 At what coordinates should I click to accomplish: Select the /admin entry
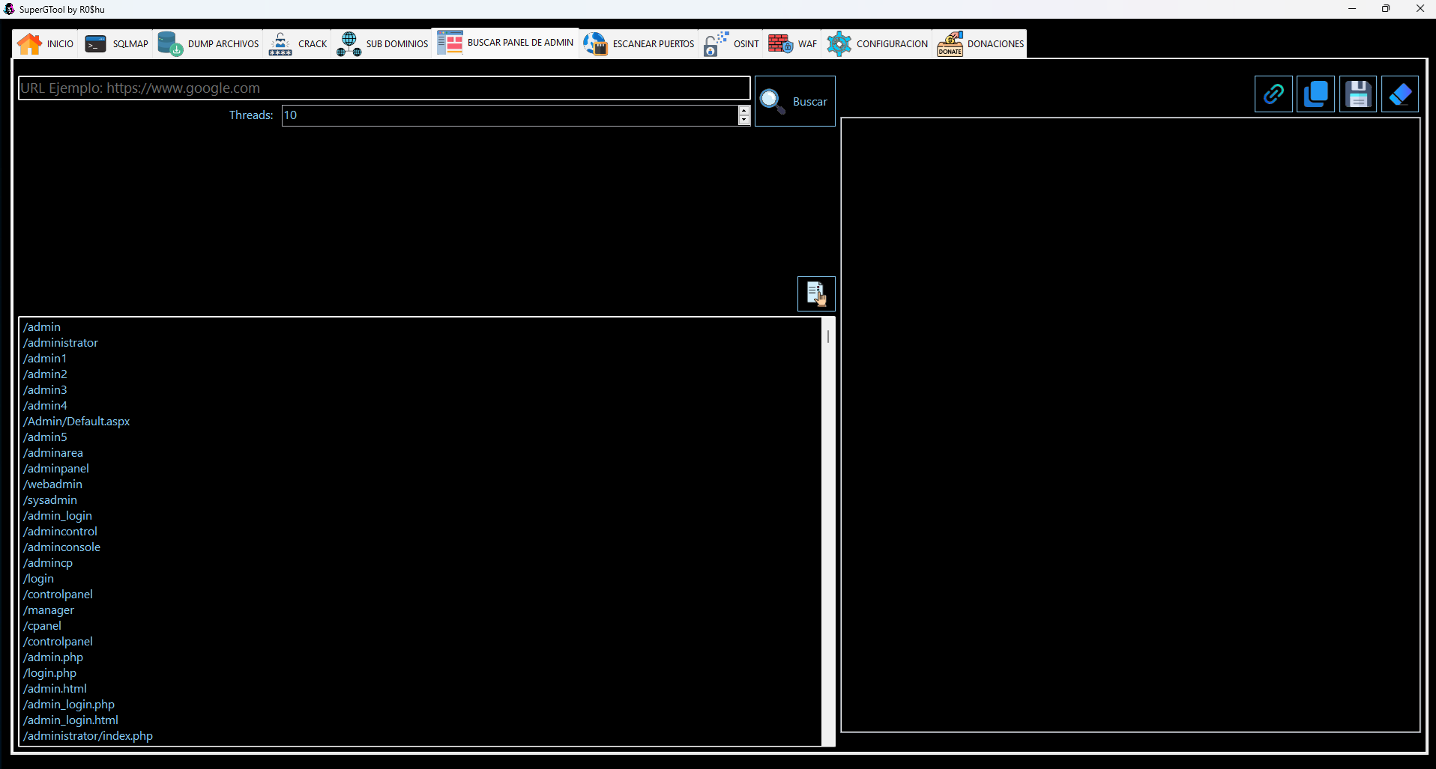[42, 327]
